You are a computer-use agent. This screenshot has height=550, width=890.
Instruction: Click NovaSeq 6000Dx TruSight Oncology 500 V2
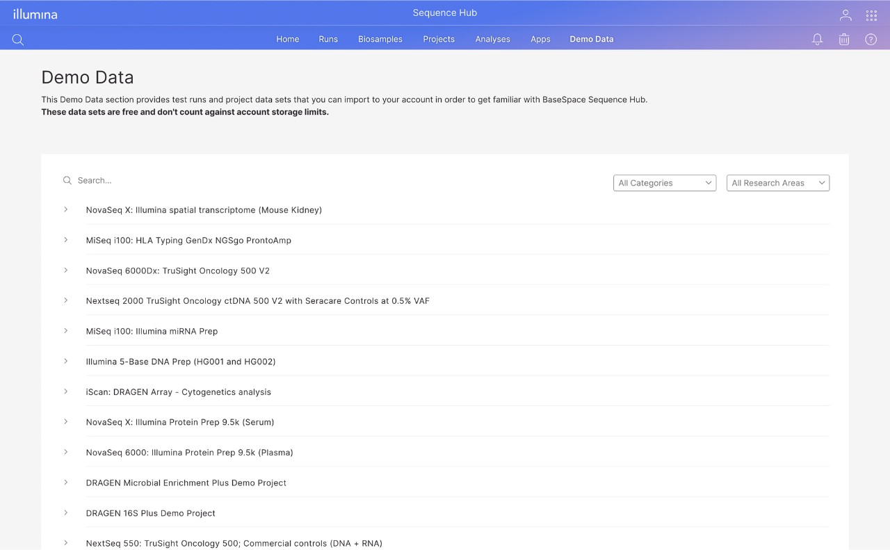coord(177,270)
